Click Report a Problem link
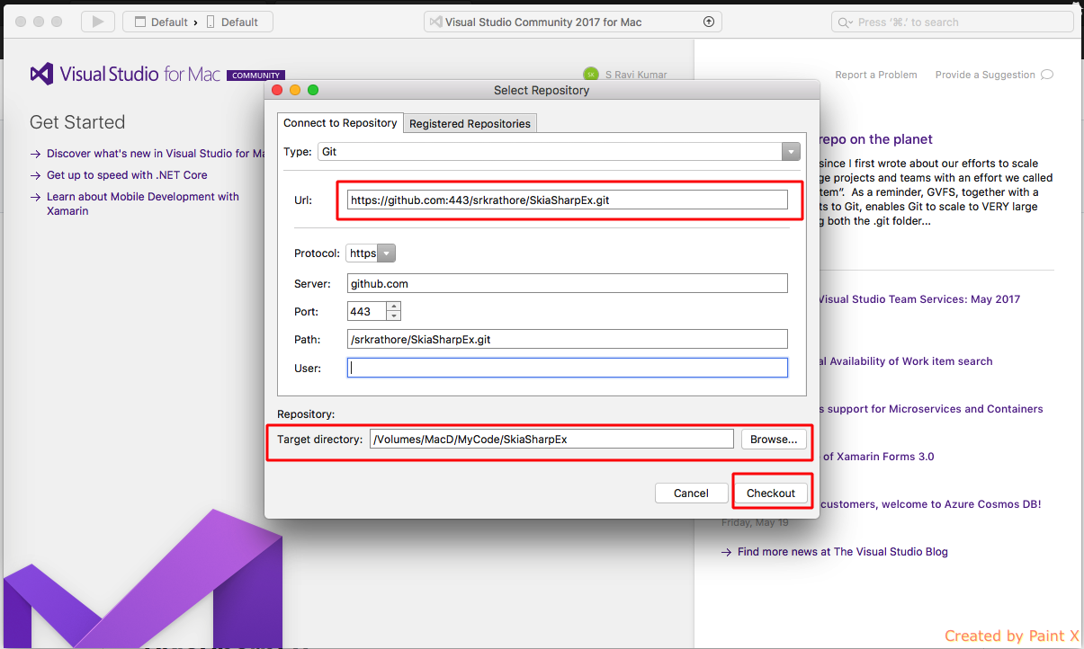The width and height of the screenshot is (1084, 649). 876,75
